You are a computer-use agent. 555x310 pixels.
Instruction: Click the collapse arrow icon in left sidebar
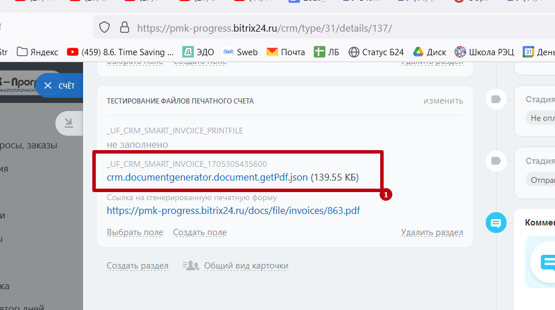click(x=69, y=123)
